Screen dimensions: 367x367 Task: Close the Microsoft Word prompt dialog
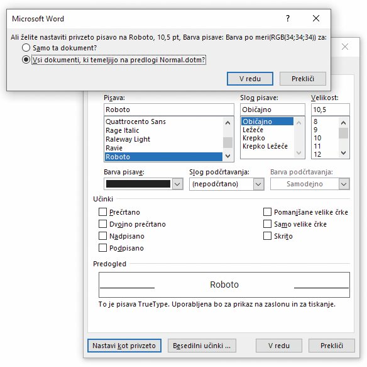[316, 18]
